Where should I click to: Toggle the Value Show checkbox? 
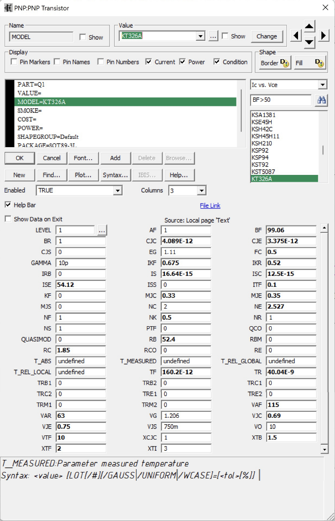(x=225, y=36)
